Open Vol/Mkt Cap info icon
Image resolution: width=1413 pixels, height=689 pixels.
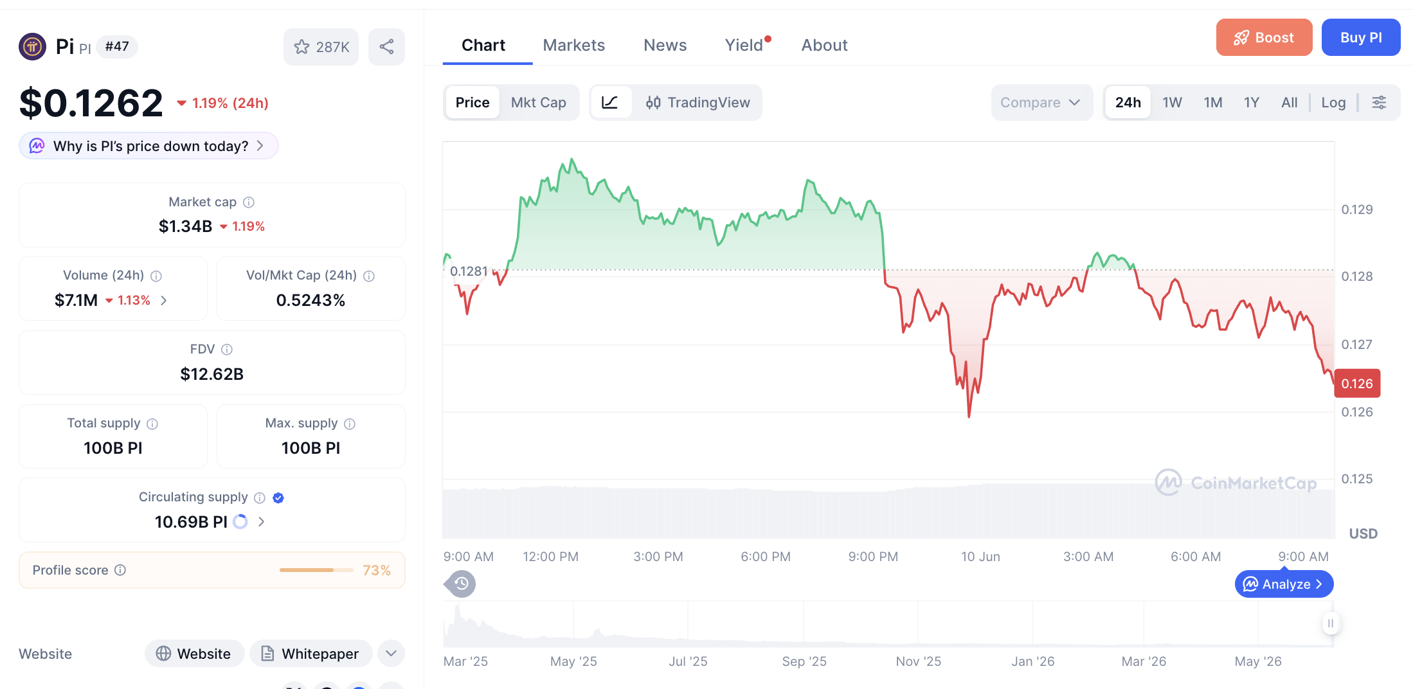click(x=369, y=276)
